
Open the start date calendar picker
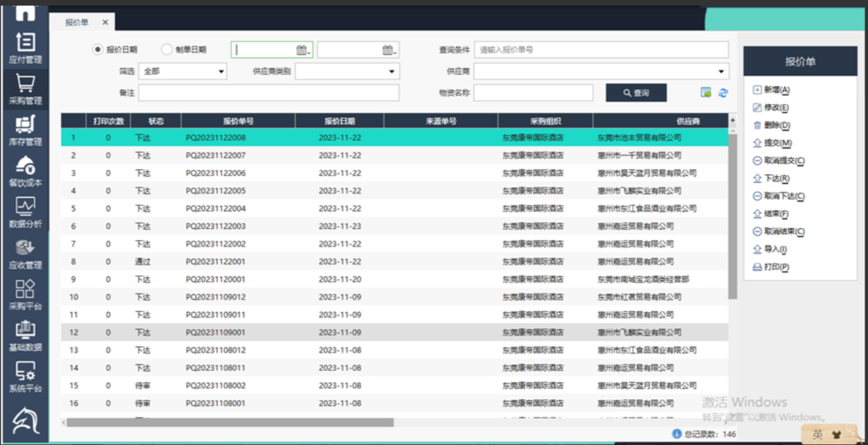(303, 50)
